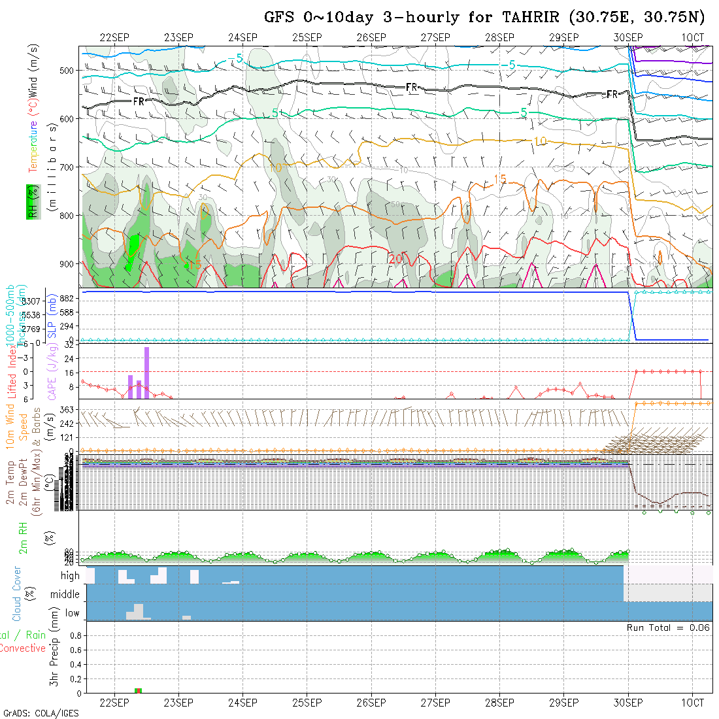Select the "low" cloud cover row label
The image size is (719, 719).
tap(72, 613)
